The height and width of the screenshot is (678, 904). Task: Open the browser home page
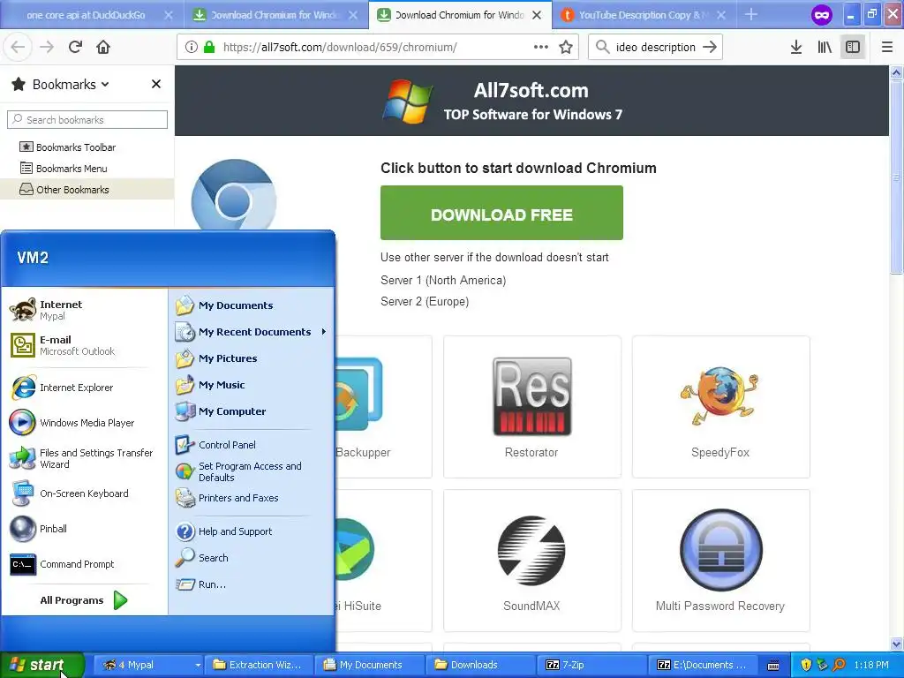(103, 48)
